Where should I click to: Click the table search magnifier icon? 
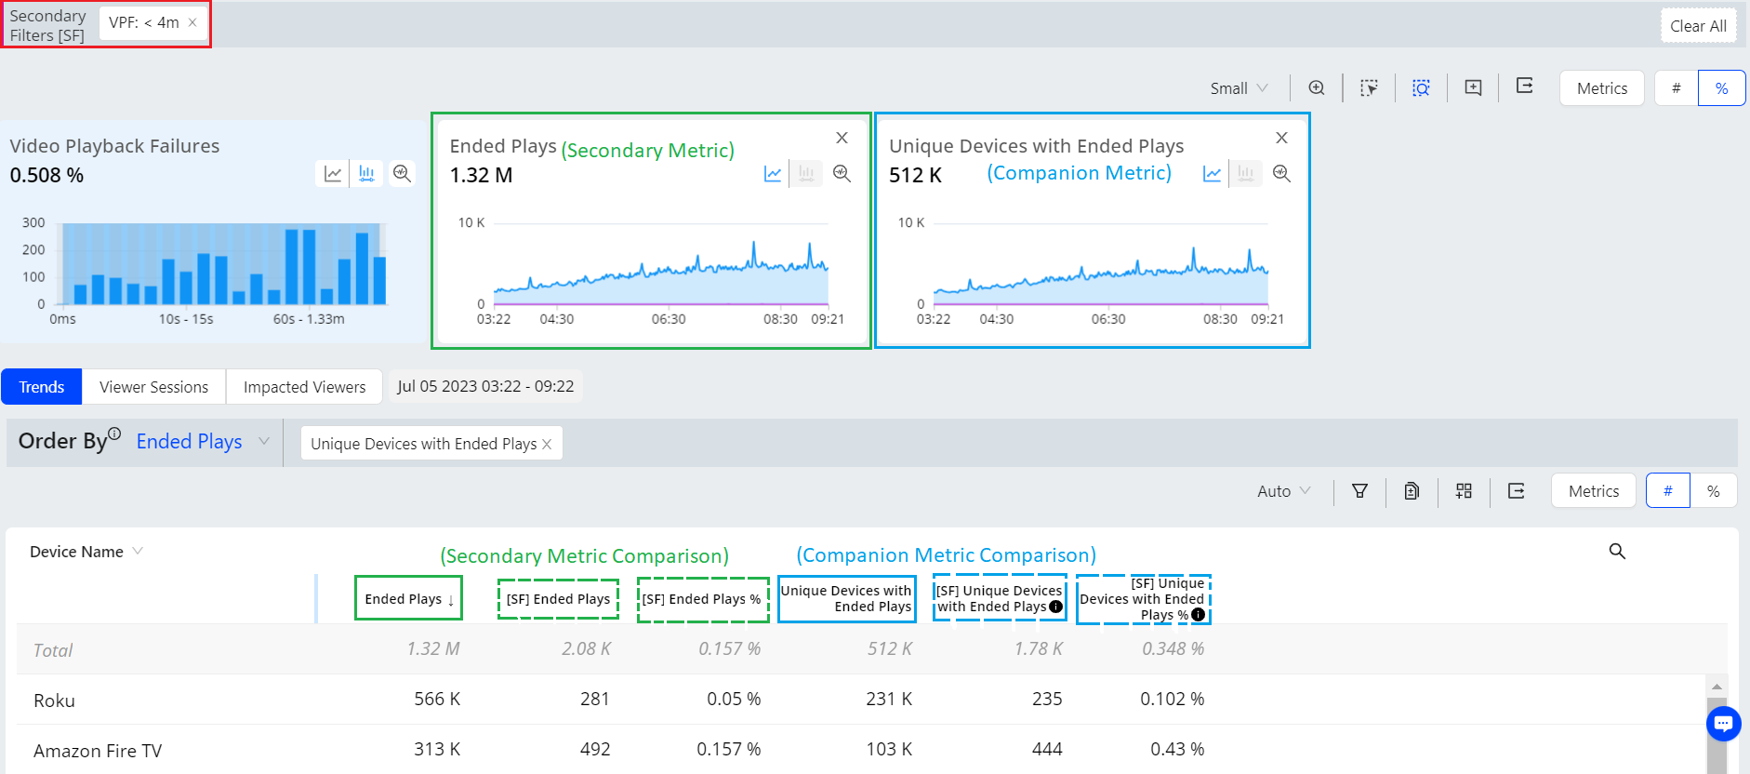(1617, 552)
